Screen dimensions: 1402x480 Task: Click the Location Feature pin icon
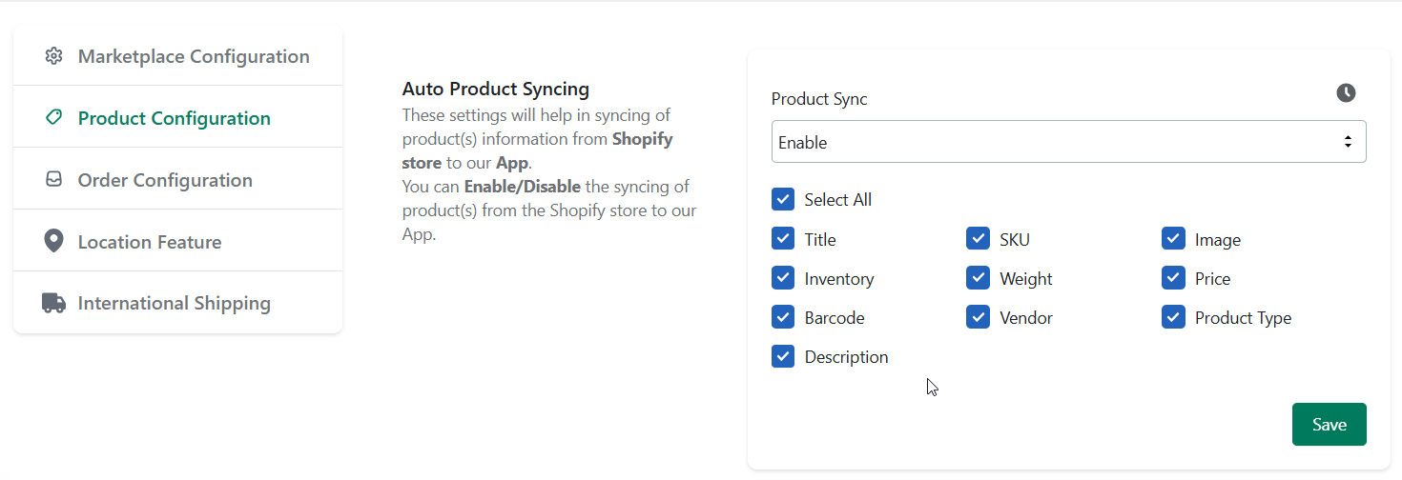(54, 241)
